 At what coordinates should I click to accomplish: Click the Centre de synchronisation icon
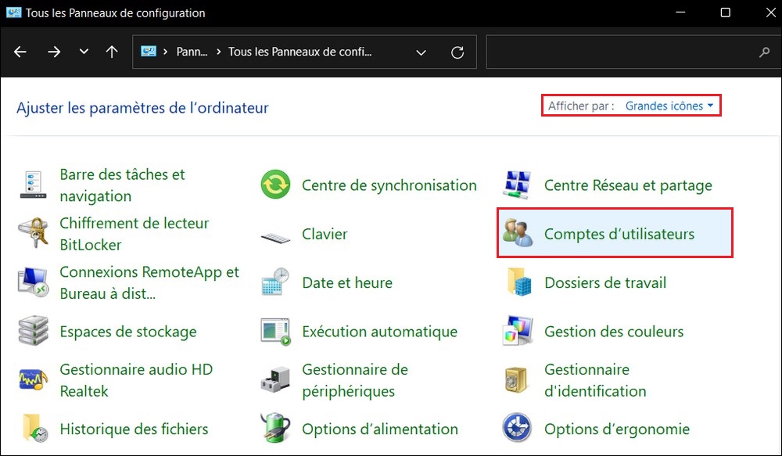point(275,185)
